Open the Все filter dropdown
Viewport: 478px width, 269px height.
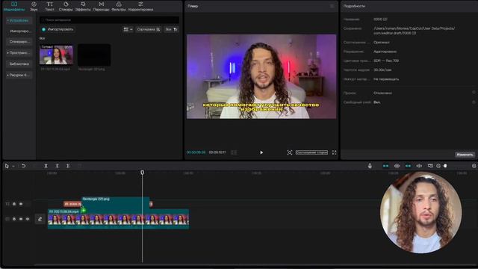[x=171, y=29]
